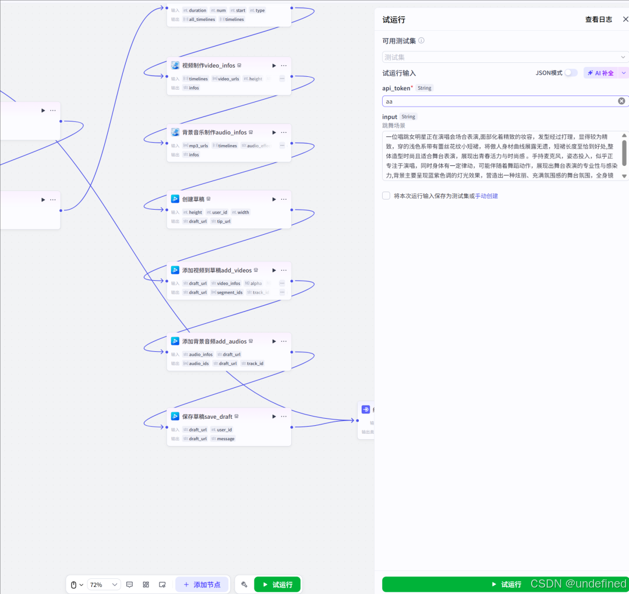629x594 pixels.
Task: Open the 72% zoom level dropdown
Action: pos(104,585)
